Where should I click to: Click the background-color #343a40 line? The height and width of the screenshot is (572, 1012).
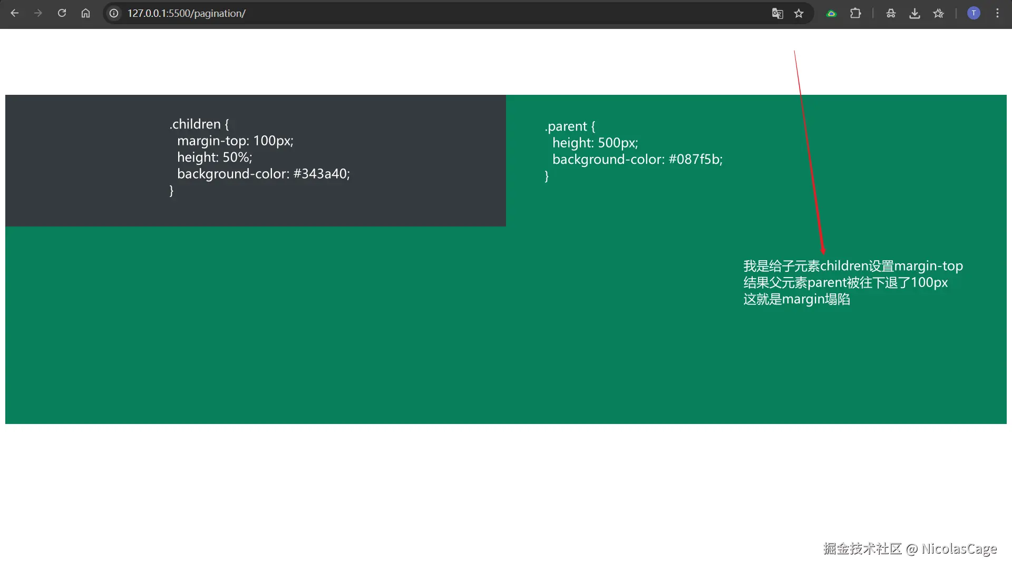coord(263,174)
